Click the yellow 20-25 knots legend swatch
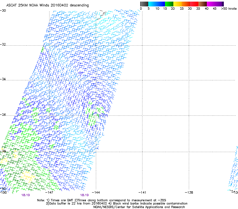 [178, 4]
